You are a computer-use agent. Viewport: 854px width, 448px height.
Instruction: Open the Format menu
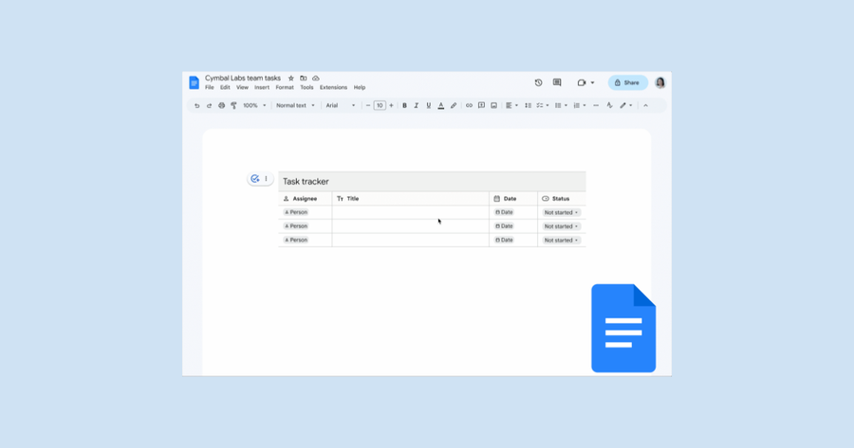pos(285,87)
